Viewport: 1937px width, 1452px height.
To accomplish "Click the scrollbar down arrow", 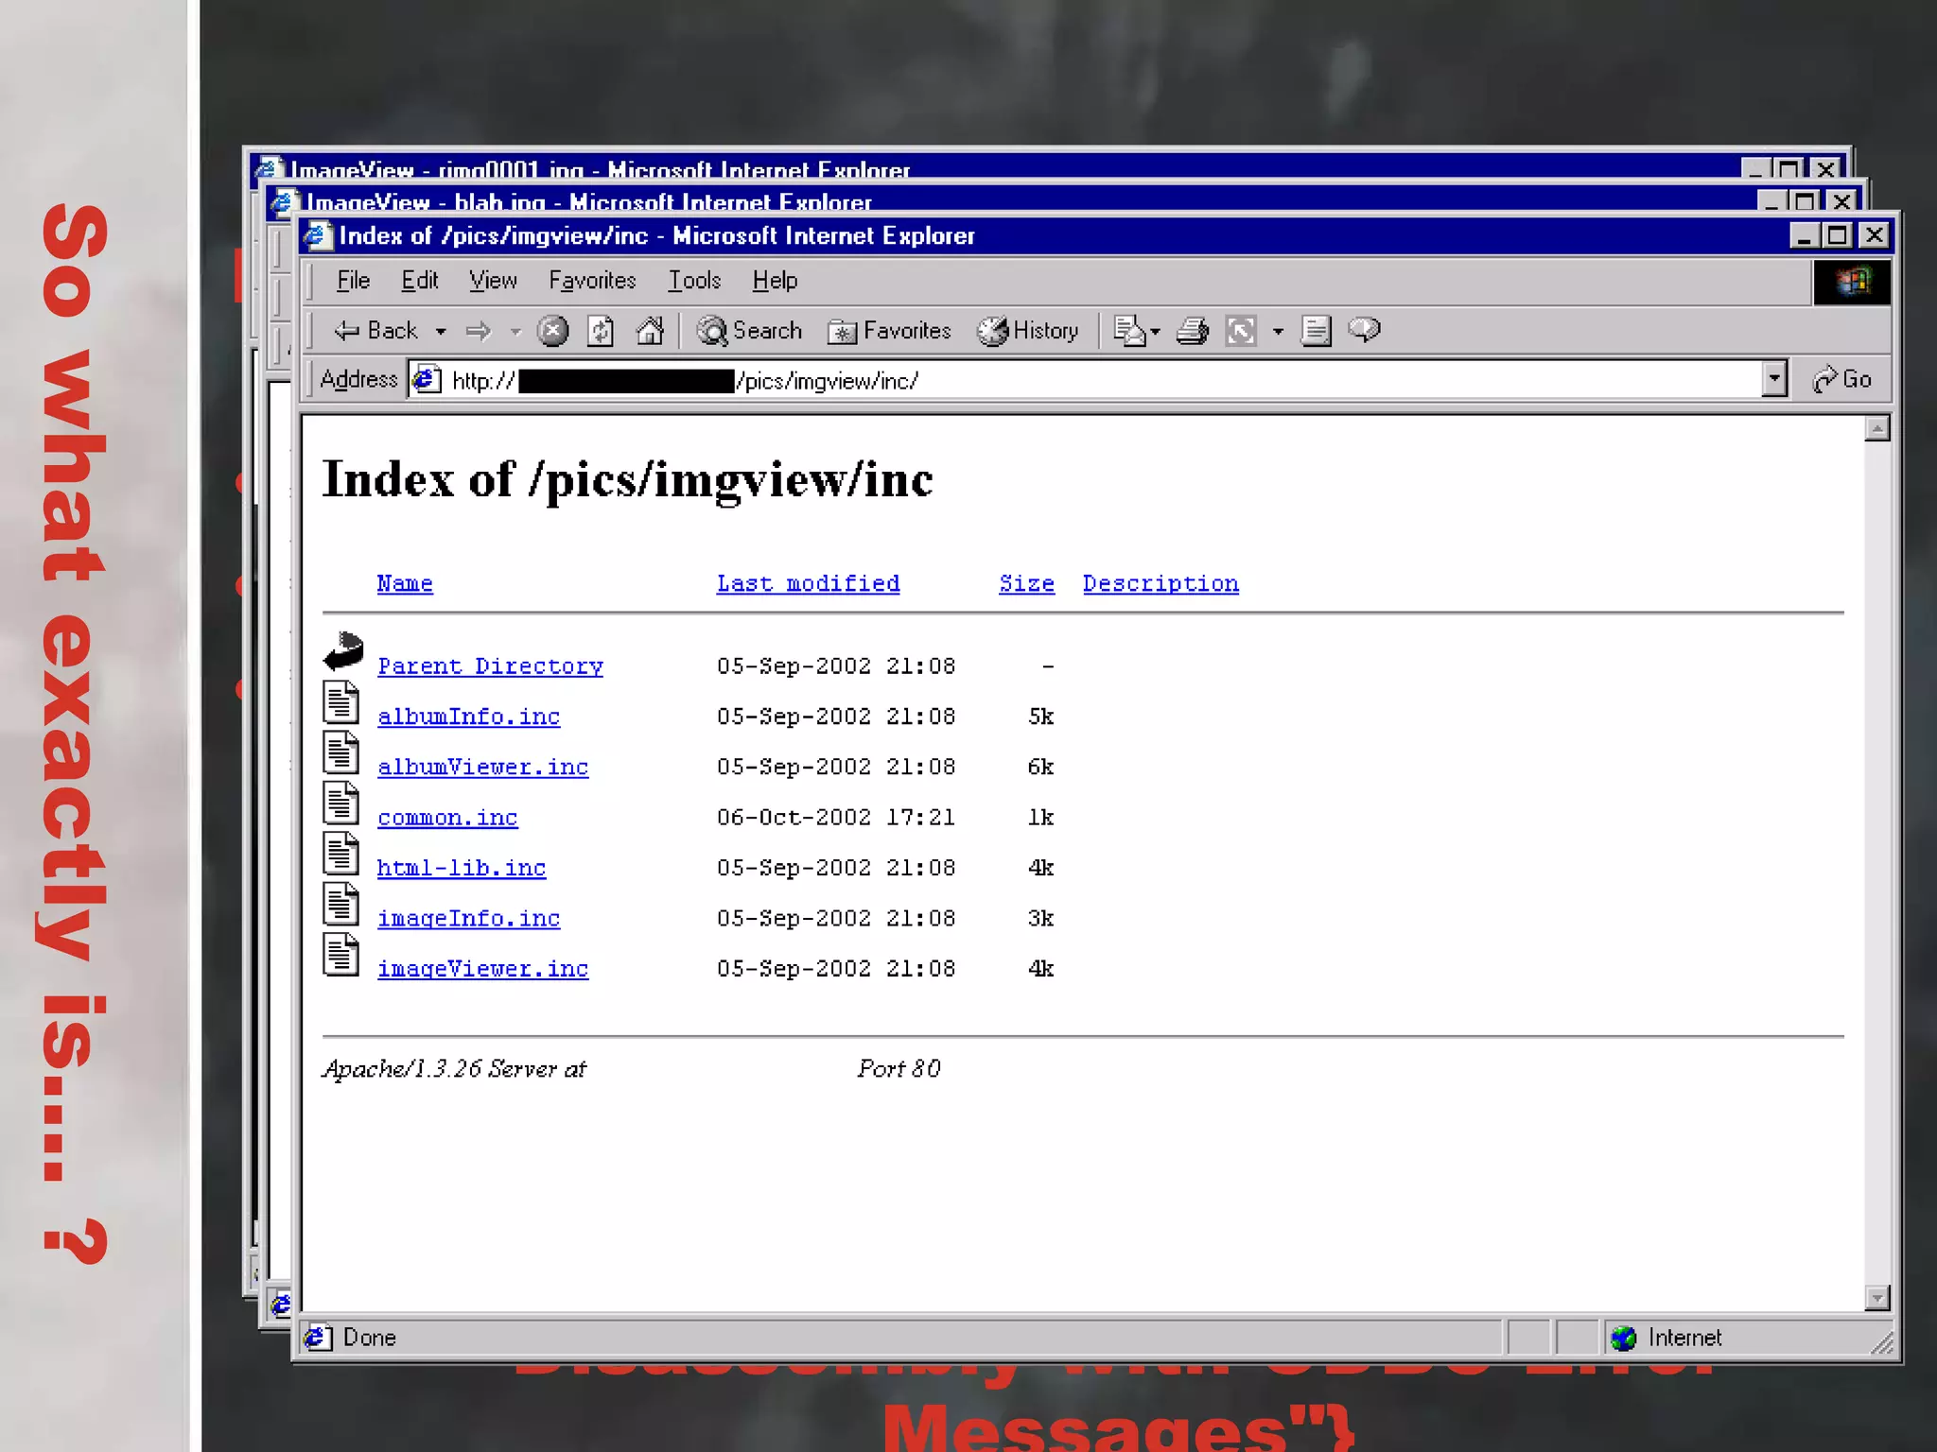I will click(1877, 1297).
